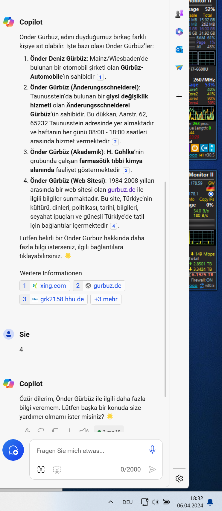
Task: Click citation number 2 after hizmet vermektedir
Action: coord(115,142)
